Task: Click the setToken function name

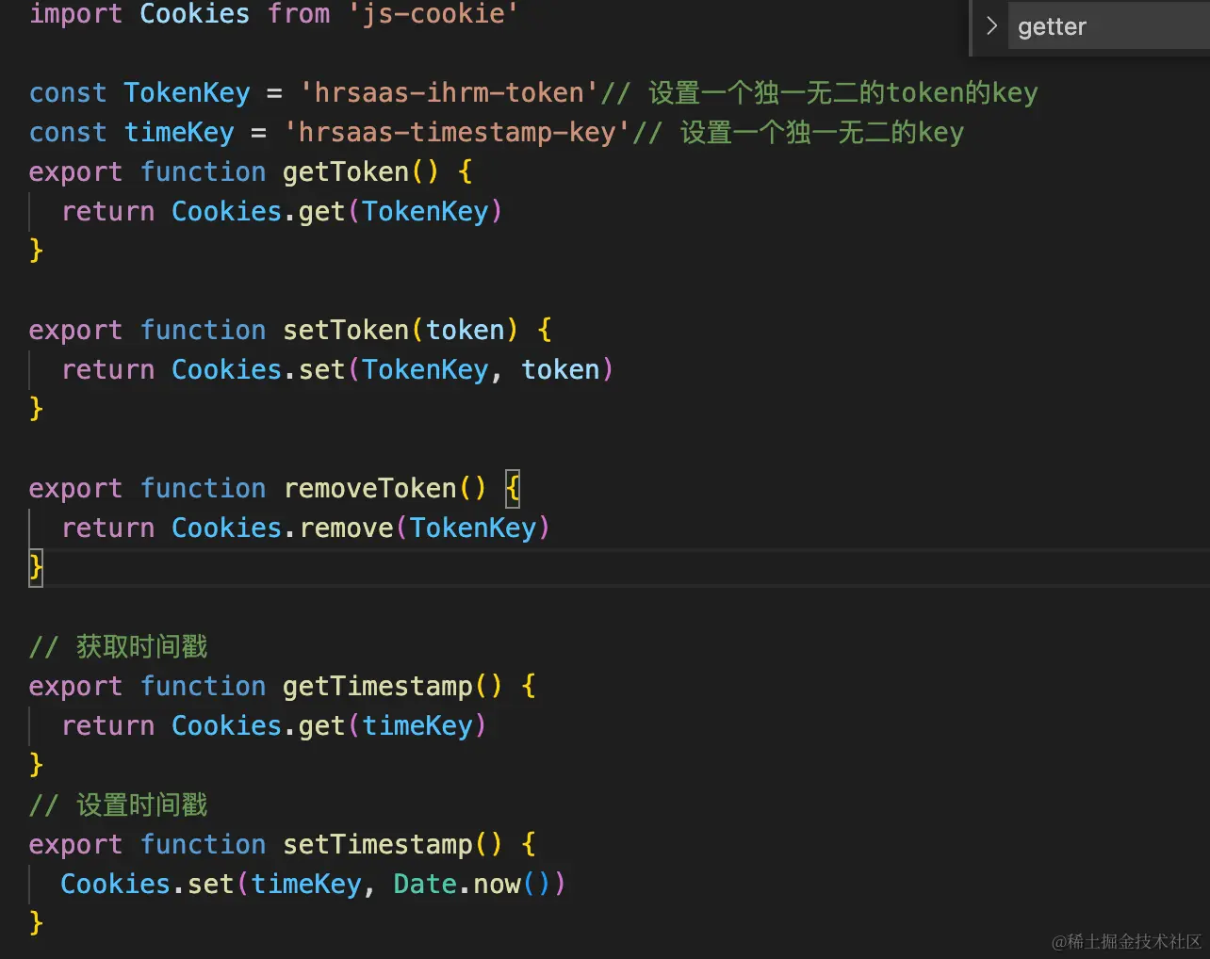Action: (346, 330)
